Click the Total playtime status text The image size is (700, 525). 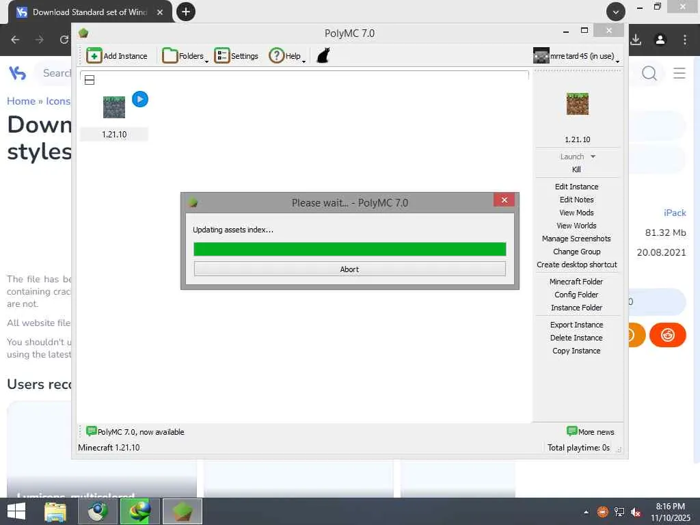pos(578,447)
